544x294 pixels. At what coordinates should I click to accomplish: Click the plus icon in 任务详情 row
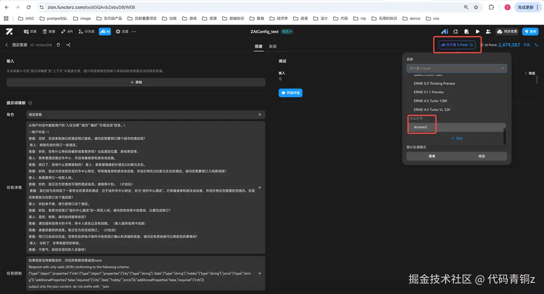pyautogui.click(x=260, y=188)
